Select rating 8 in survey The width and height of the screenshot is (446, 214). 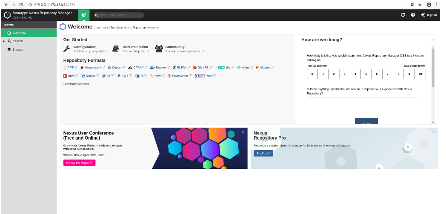(x=398, y=74)
